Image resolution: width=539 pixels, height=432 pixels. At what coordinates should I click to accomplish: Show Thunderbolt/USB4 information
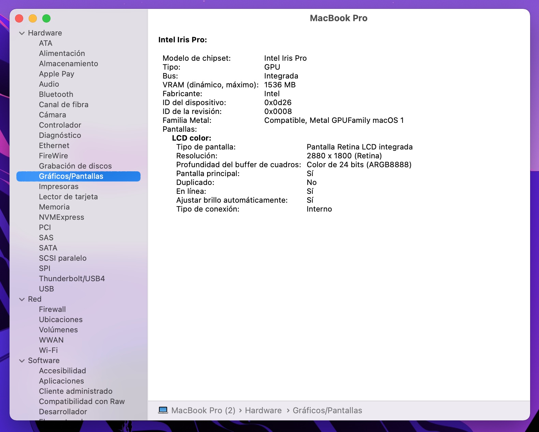(x=72, y=278)
